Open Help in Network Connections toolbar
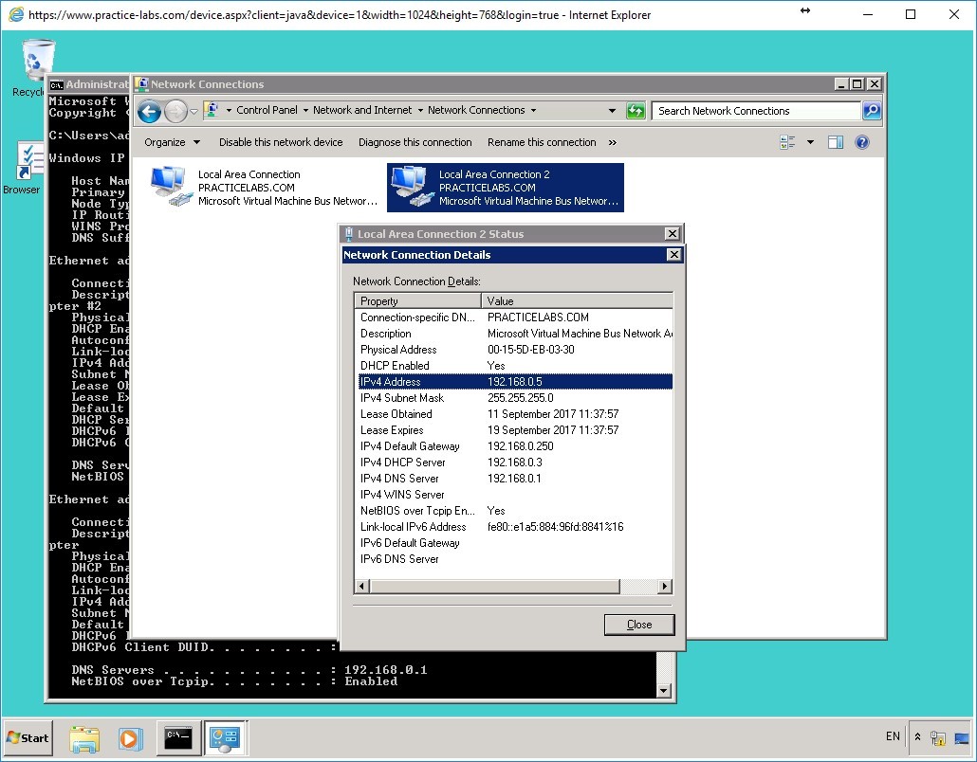This screenshot has width=977, height=762. coord(860,142)
